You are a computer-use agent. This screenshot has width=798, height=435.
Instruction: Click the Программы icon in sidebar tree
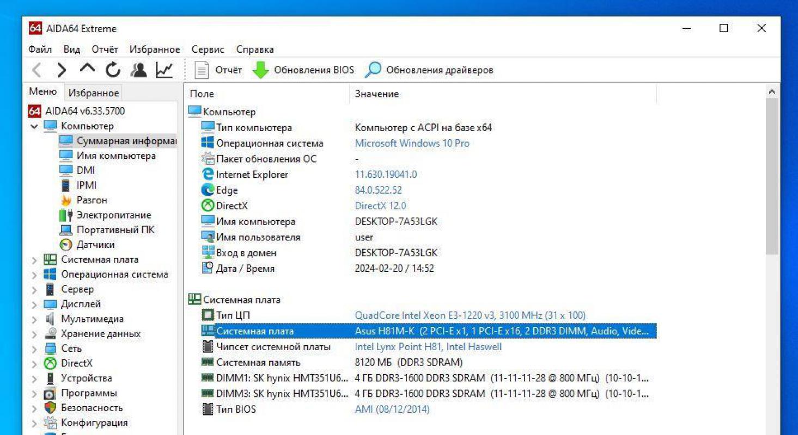pos(50,393)
